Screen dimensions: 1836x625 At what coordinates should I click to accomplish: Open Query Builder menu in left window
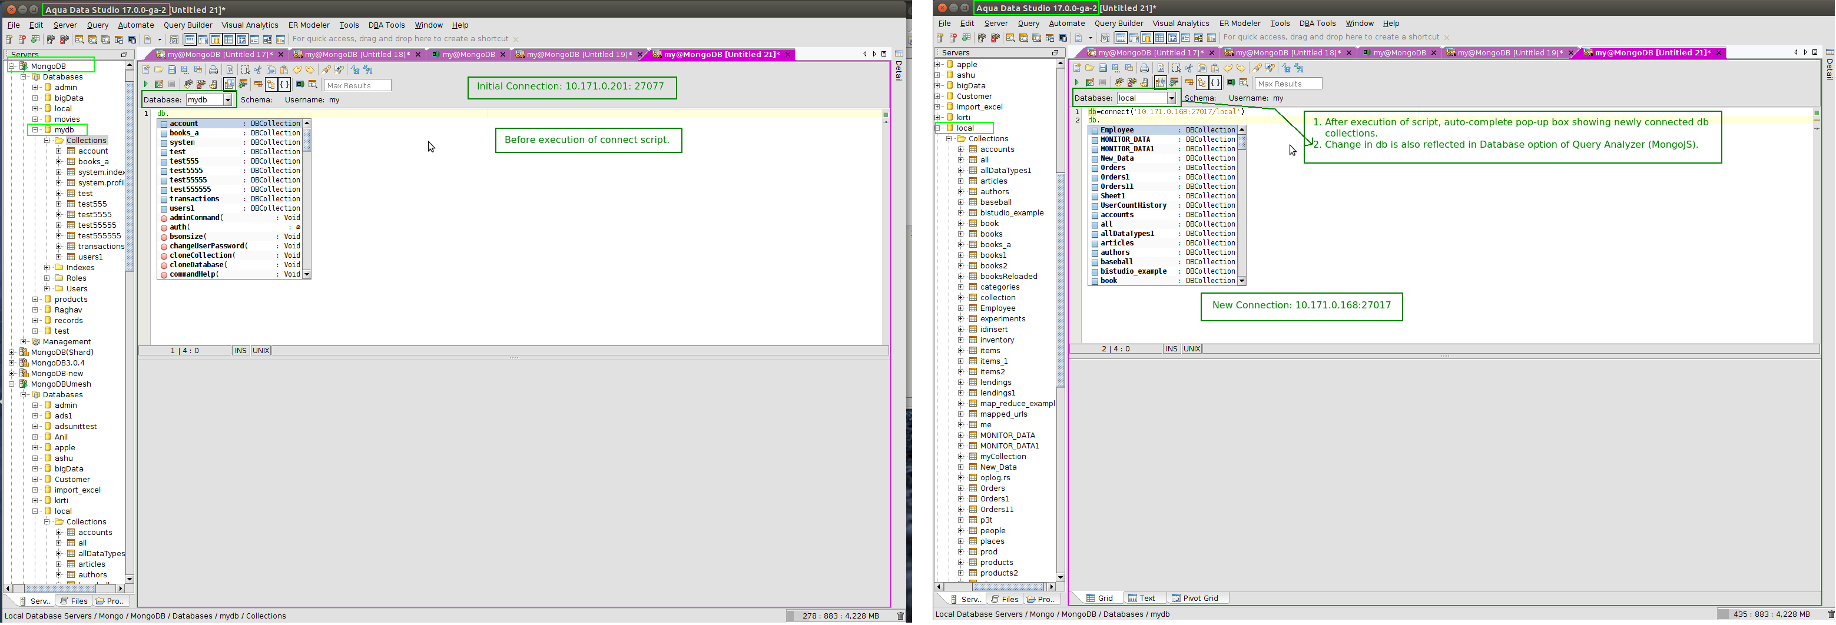188,25
